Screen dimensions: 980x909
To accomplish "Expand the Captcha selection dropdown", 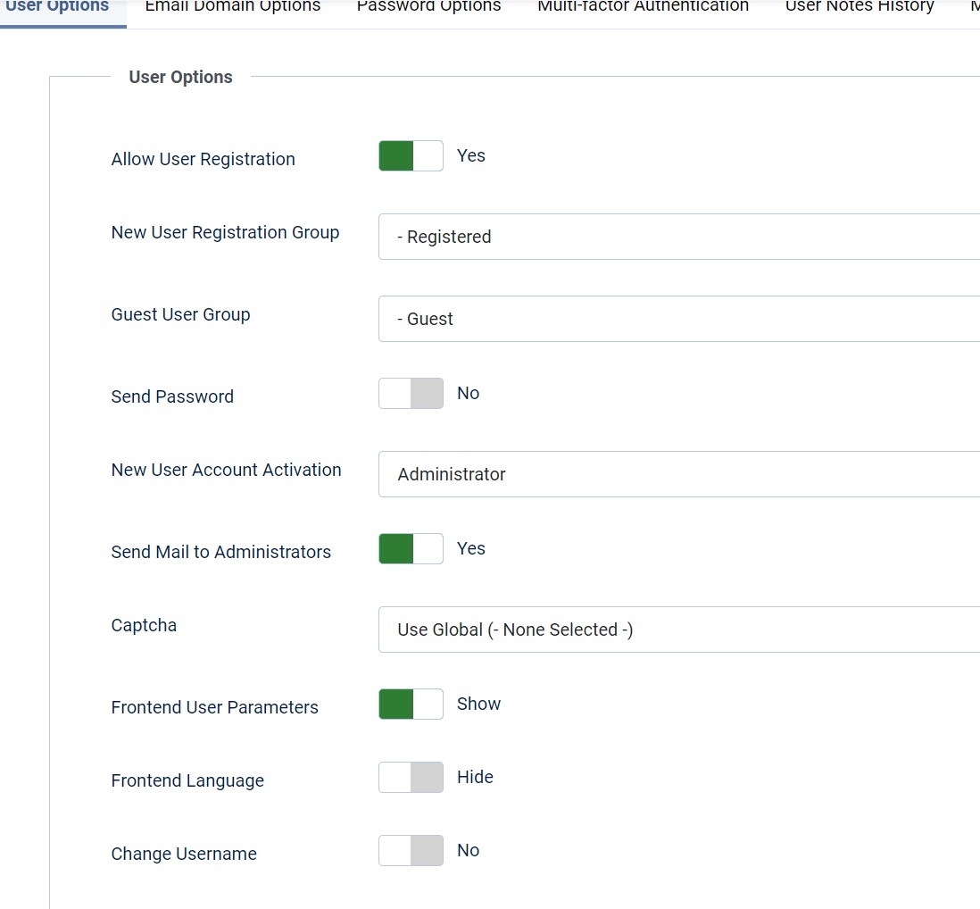I will 678,630.
